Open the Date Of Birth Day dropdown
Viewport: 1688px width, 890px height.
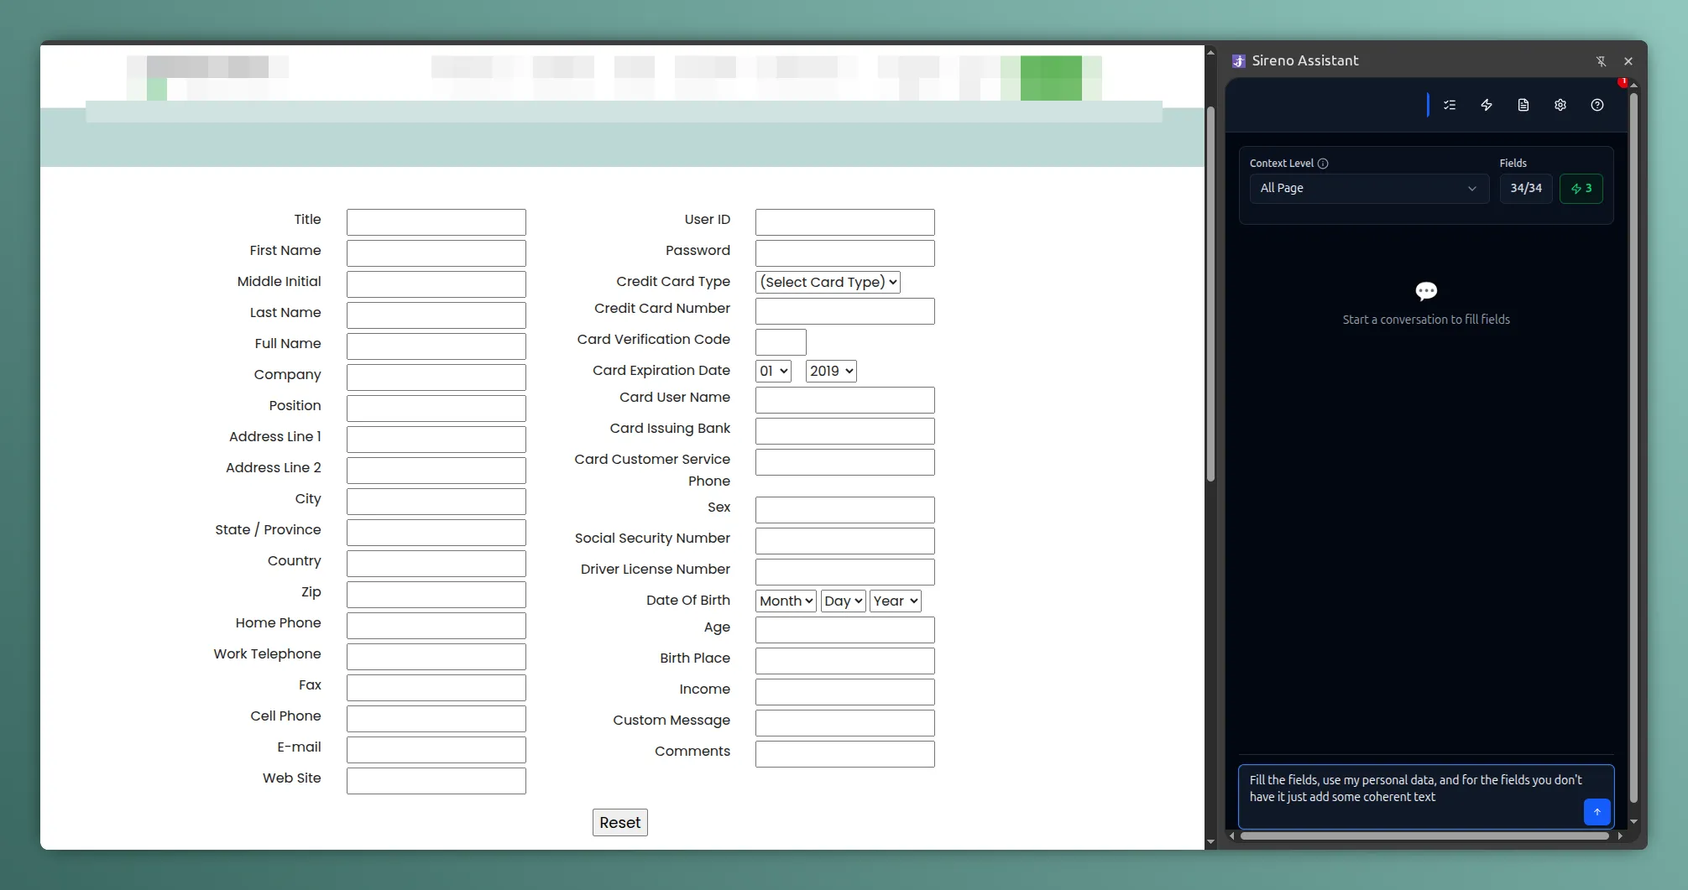(x=844, y=601)
